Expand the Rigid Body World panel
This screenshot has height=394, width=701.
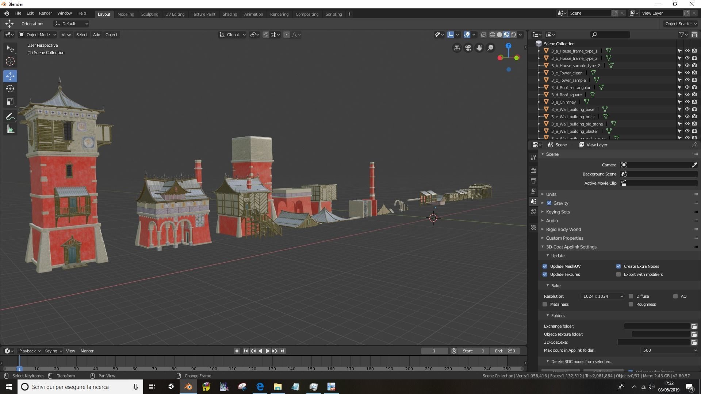(563, 229)
